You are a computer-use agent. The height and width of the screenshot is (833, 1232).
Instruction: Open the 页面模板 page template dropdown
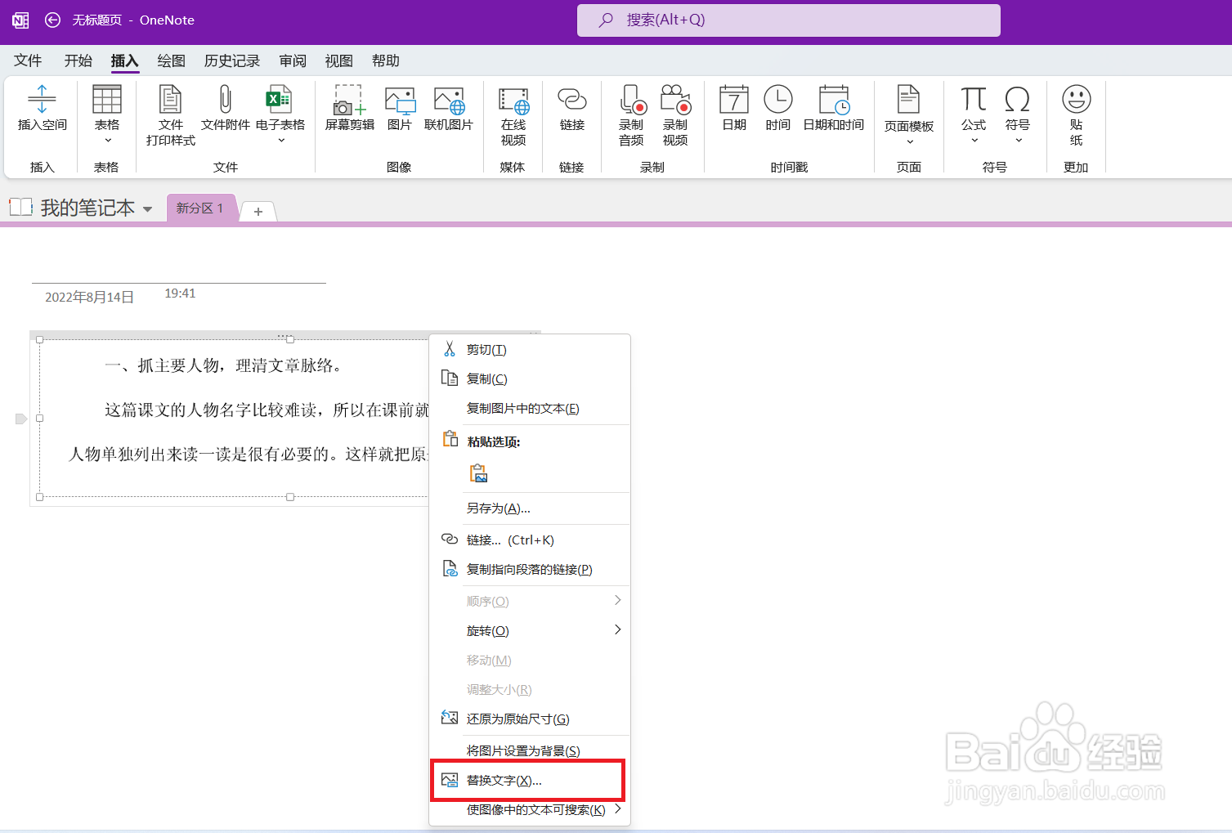[908, 140]
